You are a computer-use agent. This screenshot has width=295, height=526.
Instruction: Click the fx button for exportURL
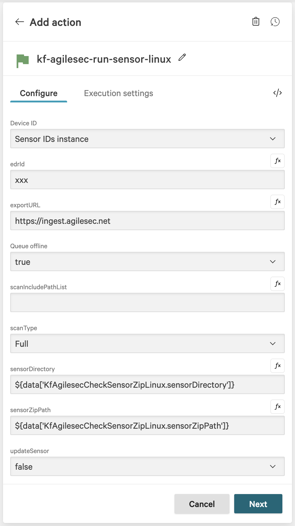278,202
